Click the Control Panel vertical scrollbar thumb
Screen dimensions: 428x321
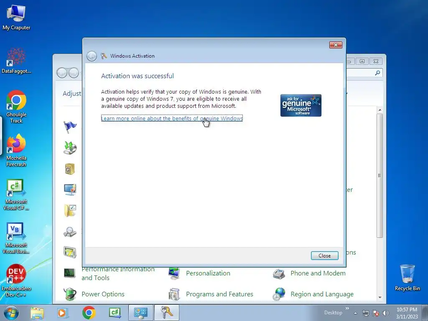(380, 176)
